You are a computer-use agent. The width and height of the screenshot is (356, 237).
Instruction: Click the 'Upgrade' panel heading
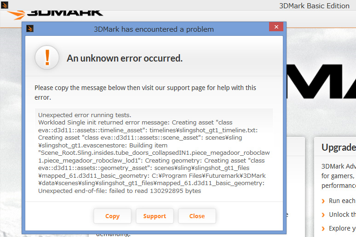pyautogui.click(x=339, y=147)
